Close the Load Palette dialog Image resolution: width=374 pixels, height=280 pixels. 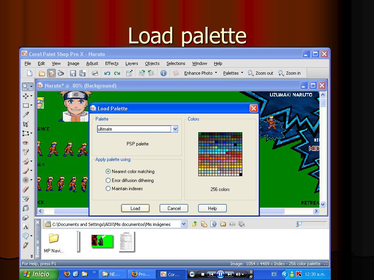click(254, 108)
